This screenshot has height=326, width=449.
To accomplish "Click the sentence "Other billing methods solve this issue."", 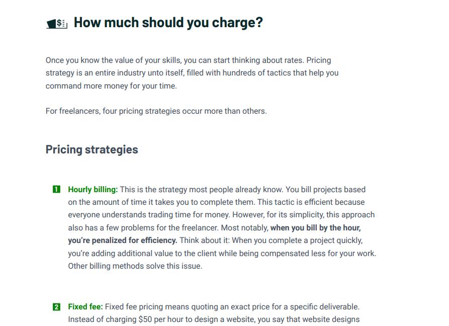I will [135, 266].
